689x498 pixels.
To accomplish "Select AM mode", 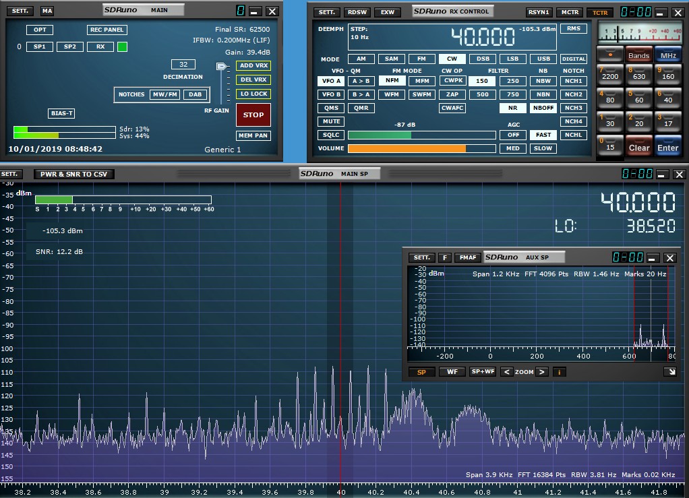I will pyautogui.click(x=361, y=59).
